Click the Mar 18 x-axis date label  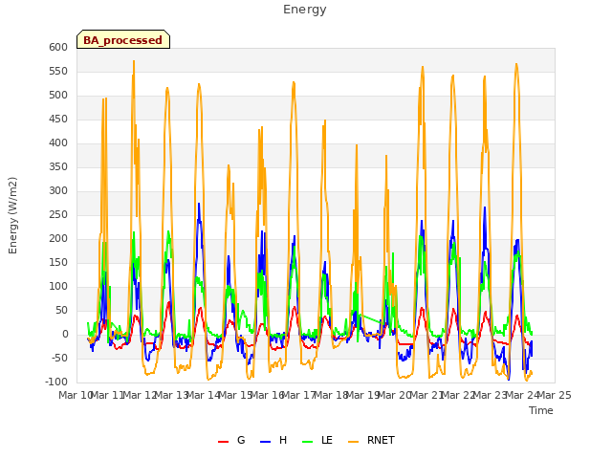[x=331, y=395]
